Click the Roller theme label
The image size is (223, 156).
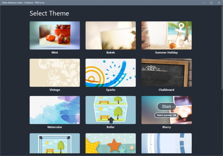(x=111, y=127)
